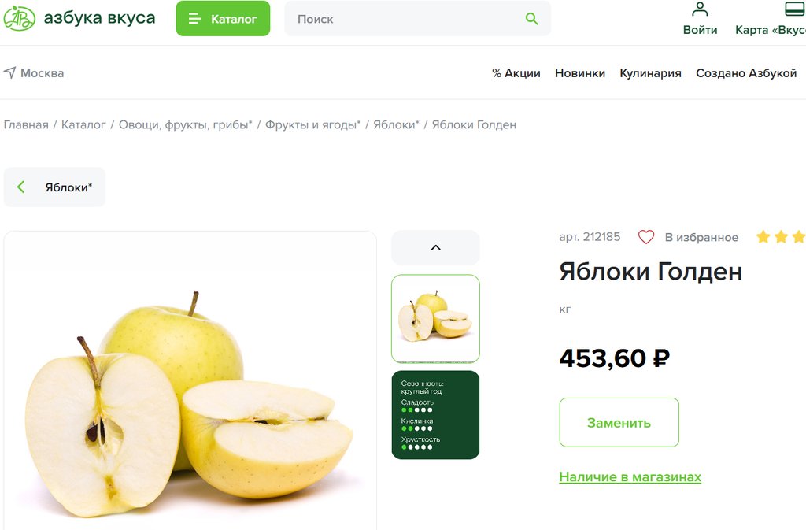Open the Наличие в магазинах link
This screenshot has width=806, height=530.
(630, 477)
